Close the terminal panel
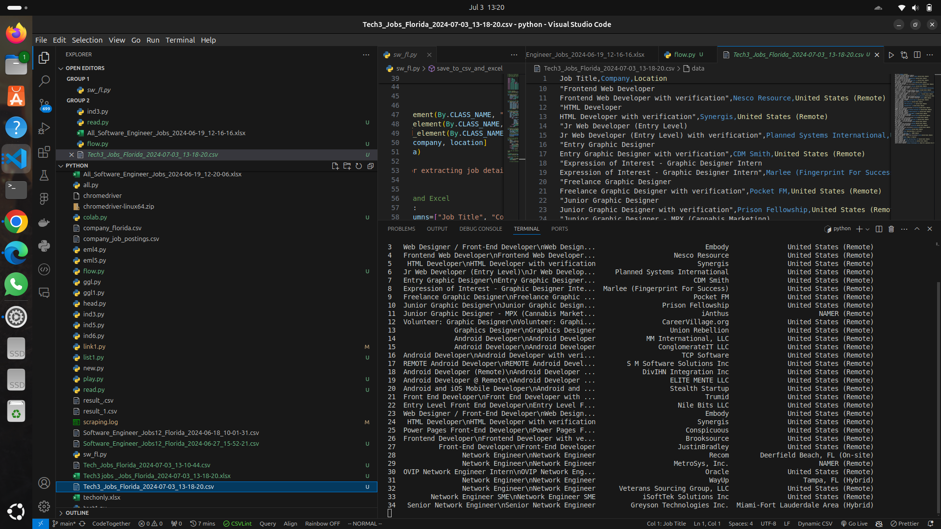 930,229
